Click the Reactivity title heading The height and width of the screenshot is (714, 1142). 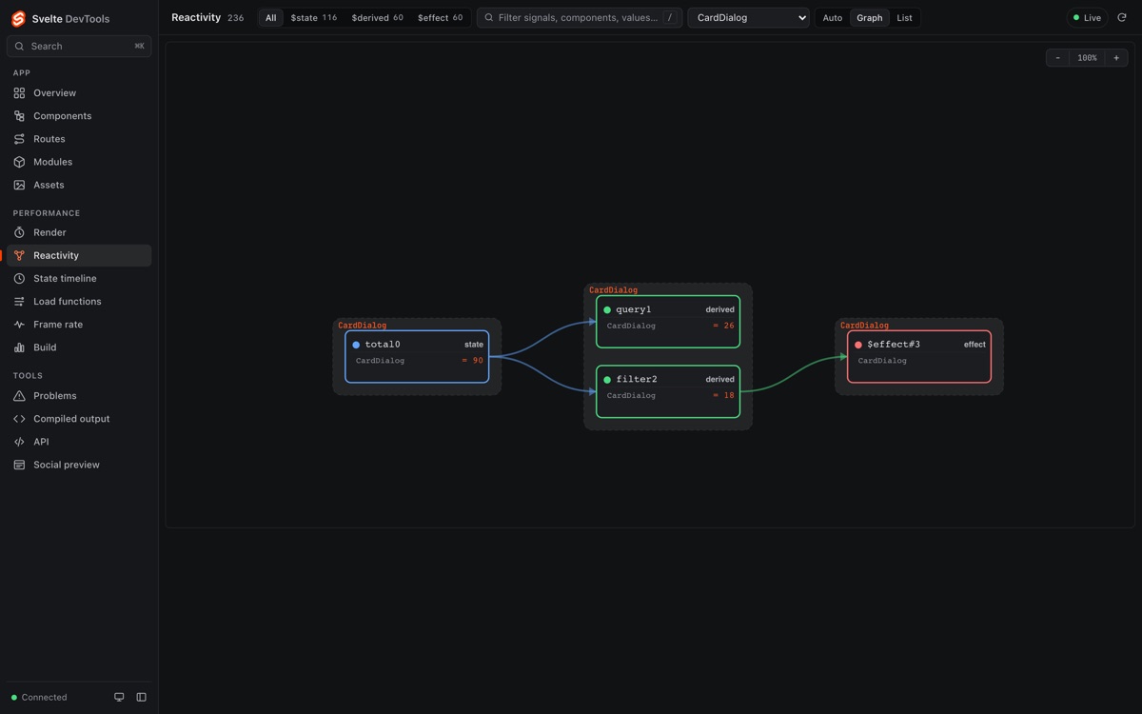(x=196, y=17)
